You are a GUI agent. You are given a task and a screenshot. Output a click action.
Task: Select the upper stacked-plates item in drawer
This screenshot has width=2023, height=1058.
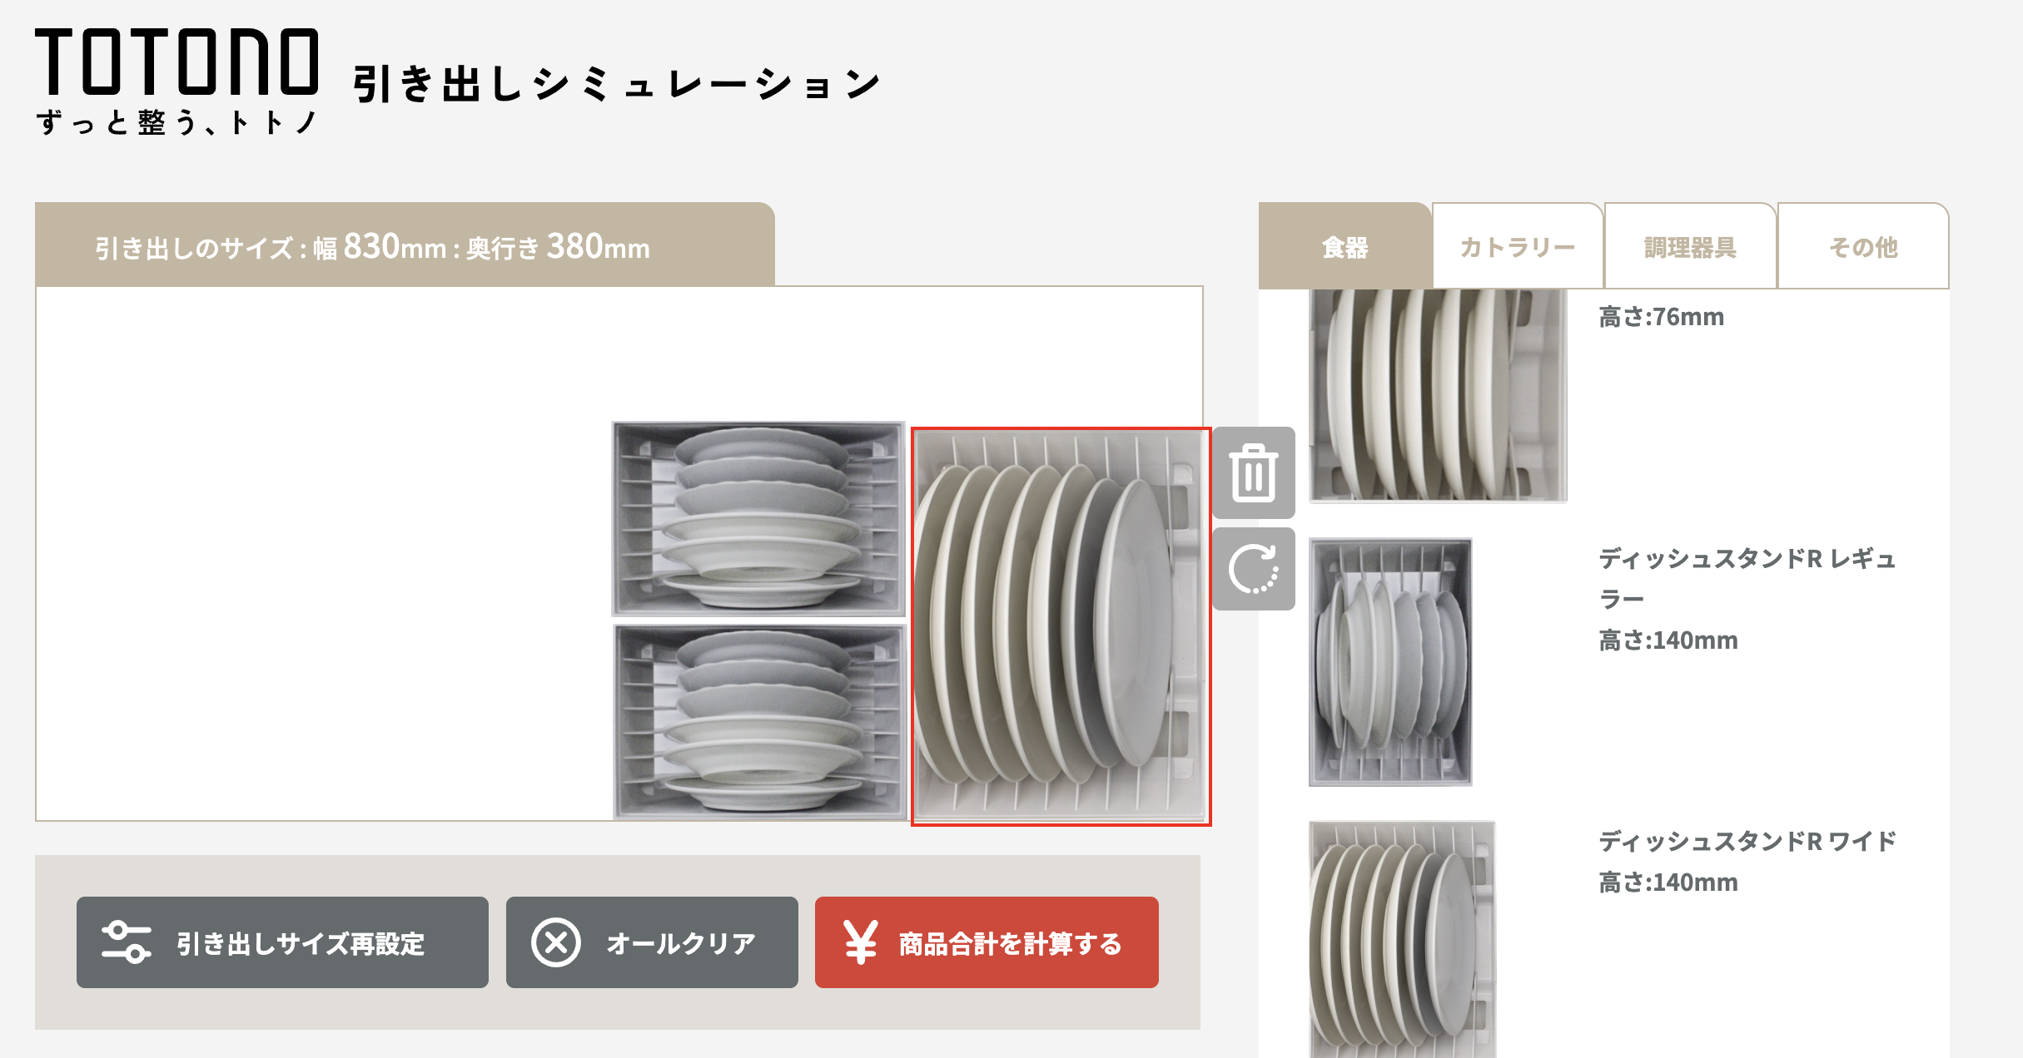pyautogui.click(x=758, y=519)
